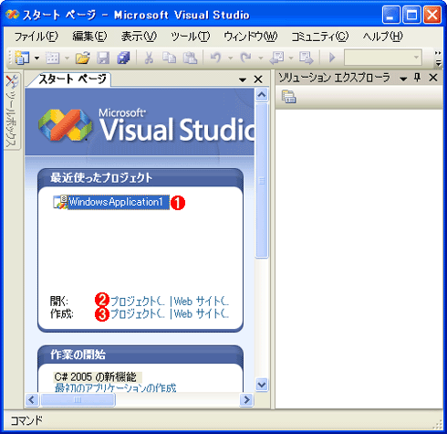The width and height of the screenshot is (447, 434).
Task: Open the solution configuration combo box
Action: point(383,58)
